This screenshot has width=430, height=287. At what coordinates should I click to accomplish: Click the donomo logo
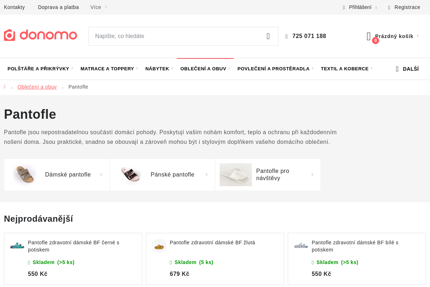[40, 35]
